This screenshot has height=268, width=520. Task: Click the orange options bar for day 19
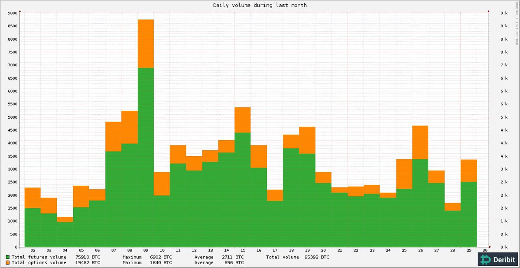307,140
